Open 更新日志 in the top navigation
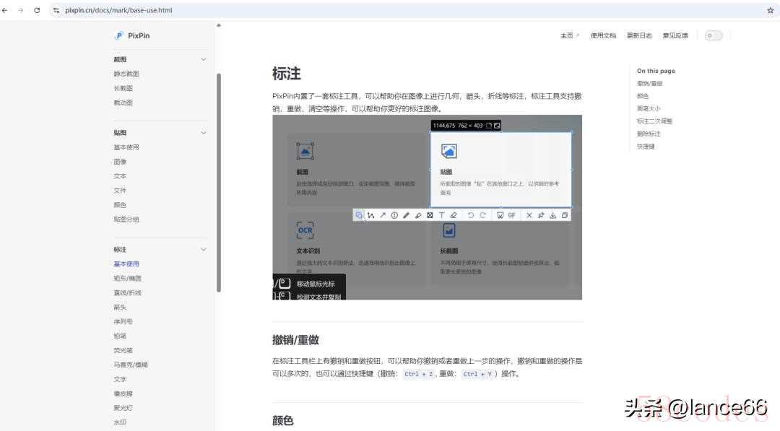780x431 pixels. pos(638,35)
